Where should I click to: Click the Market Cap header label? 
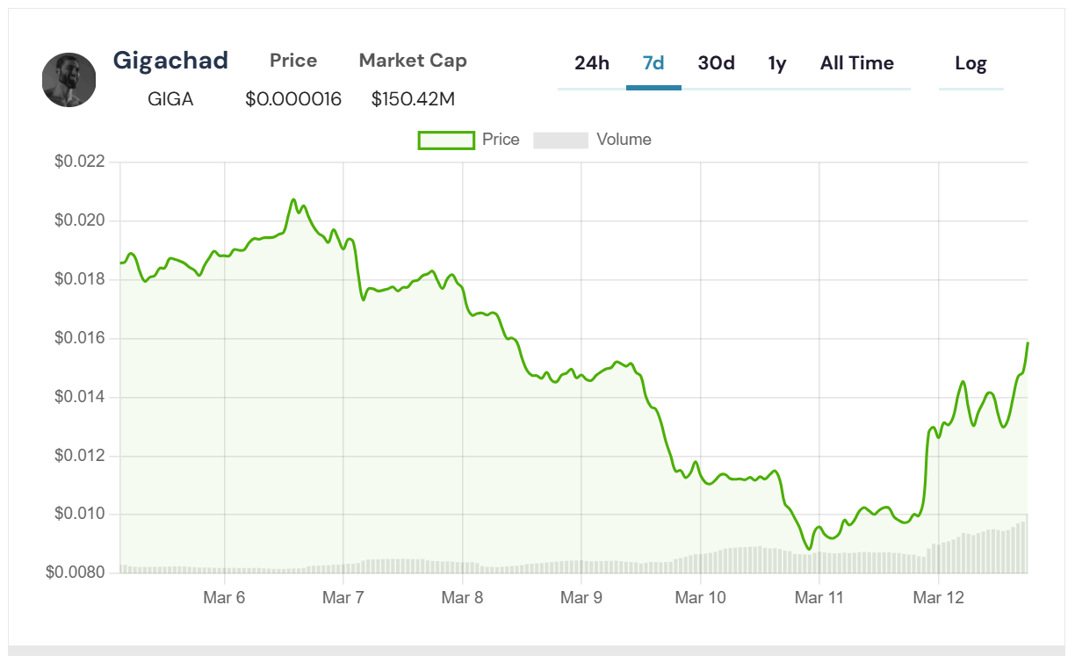pos(413,61)
